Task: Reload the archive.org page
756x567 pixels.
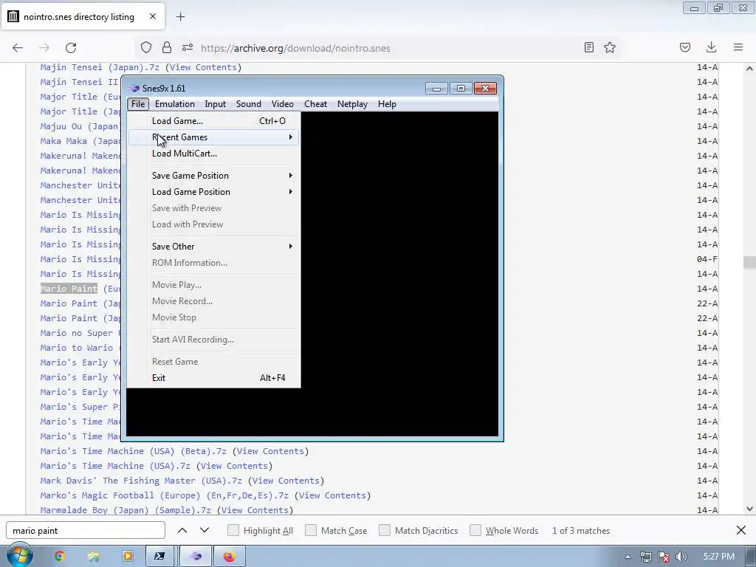Action: pyautogui.click(x=71, y=48)
